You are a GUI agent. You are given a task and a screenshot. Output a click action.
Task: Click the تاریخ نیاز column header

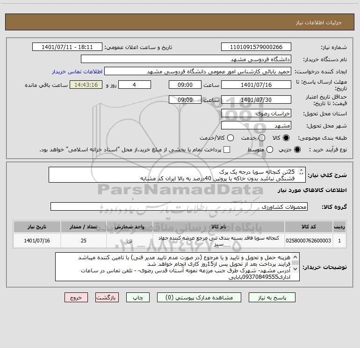(37, 227)
